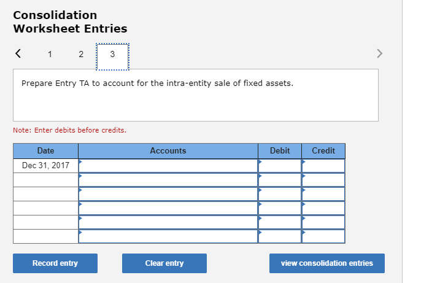Click Credit field in sixth row
The width and height of the screenshot is (440, 283).
click(323, 236)
